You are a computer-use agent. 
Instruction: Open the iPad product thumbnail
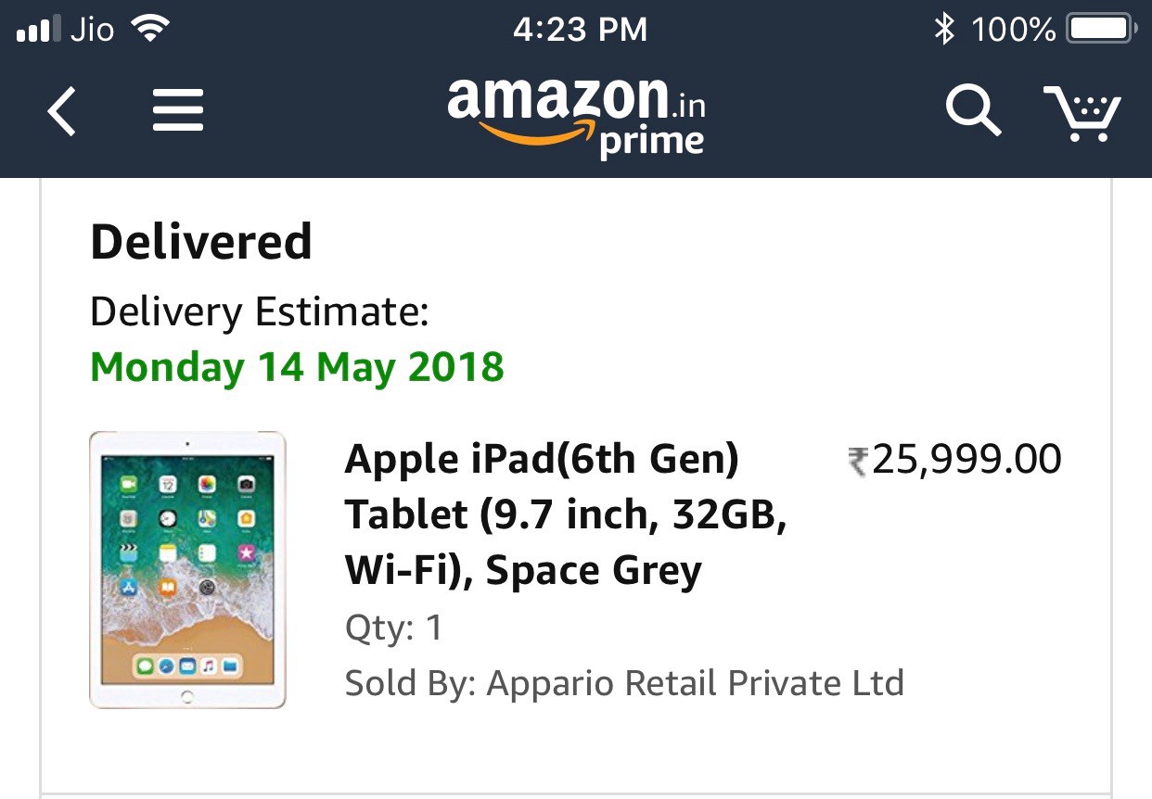187,570
